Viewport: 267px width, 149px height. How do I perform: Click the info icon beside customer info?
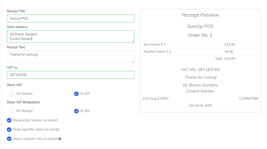pos(60,139)
